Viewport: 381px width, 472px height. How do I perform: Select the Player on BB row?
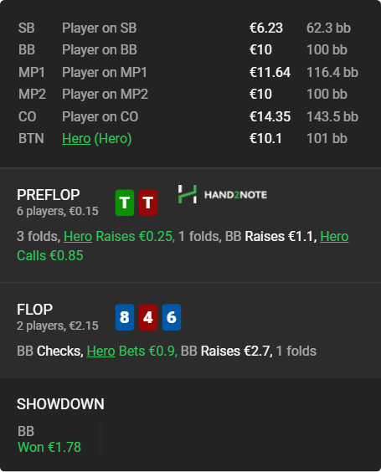(x=188, y=49)
